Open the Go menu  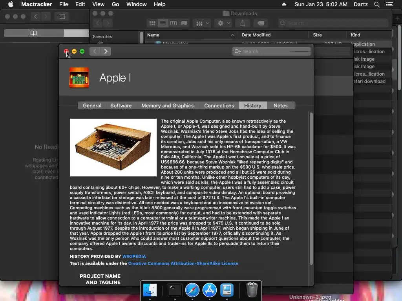115,4
